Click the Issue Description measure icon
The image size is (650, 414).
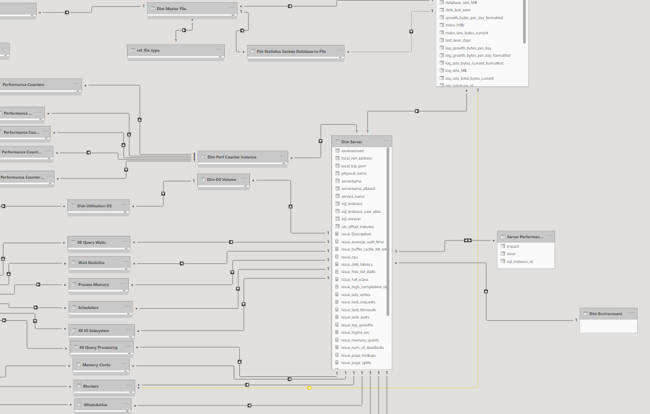tap(337, 234)
